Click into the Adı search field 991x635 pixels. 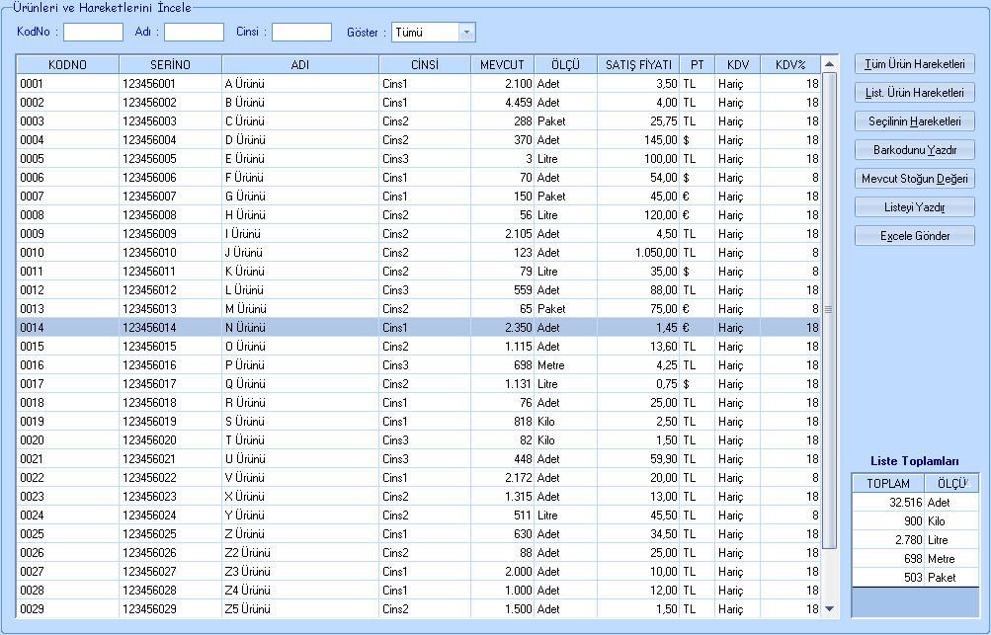[x=194, y=33]
